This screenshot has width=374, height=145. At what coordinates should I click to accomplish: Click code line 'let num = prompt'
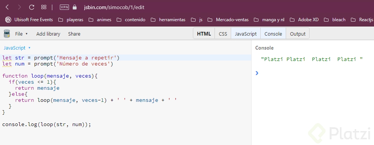coord(58,64)
